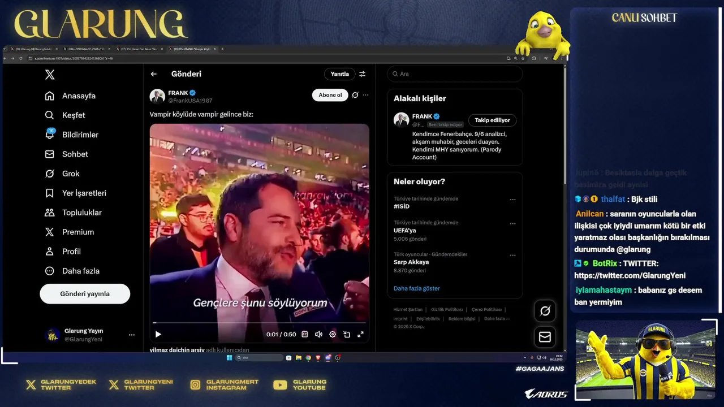724x407 pixels.
Task: Open new browser tab plus
Action: pyautogui.click(x=222, y=49)
